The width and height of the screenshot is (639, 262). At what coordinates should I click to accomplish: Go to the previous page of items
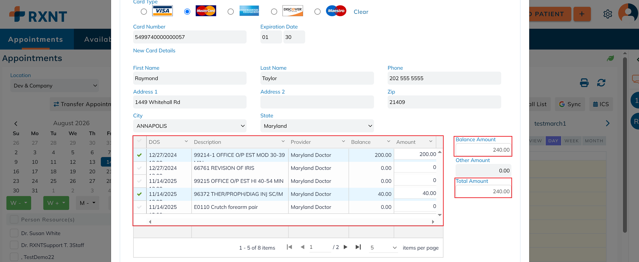click(x=302, y=247)
